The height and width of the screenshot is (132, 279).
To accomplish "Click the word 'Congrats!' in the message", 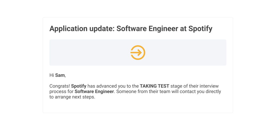I will [60, 86].
